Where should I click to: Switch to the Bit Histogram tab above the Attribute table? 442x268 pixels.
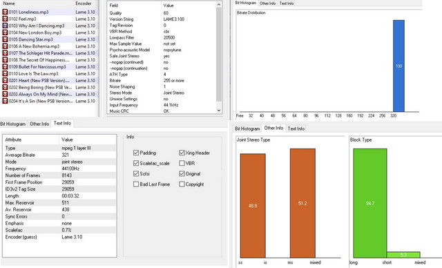13,124
